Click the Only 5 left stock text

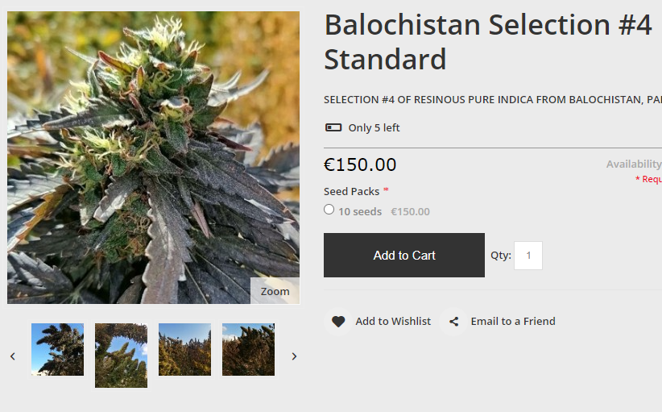[x=374, y=128]
